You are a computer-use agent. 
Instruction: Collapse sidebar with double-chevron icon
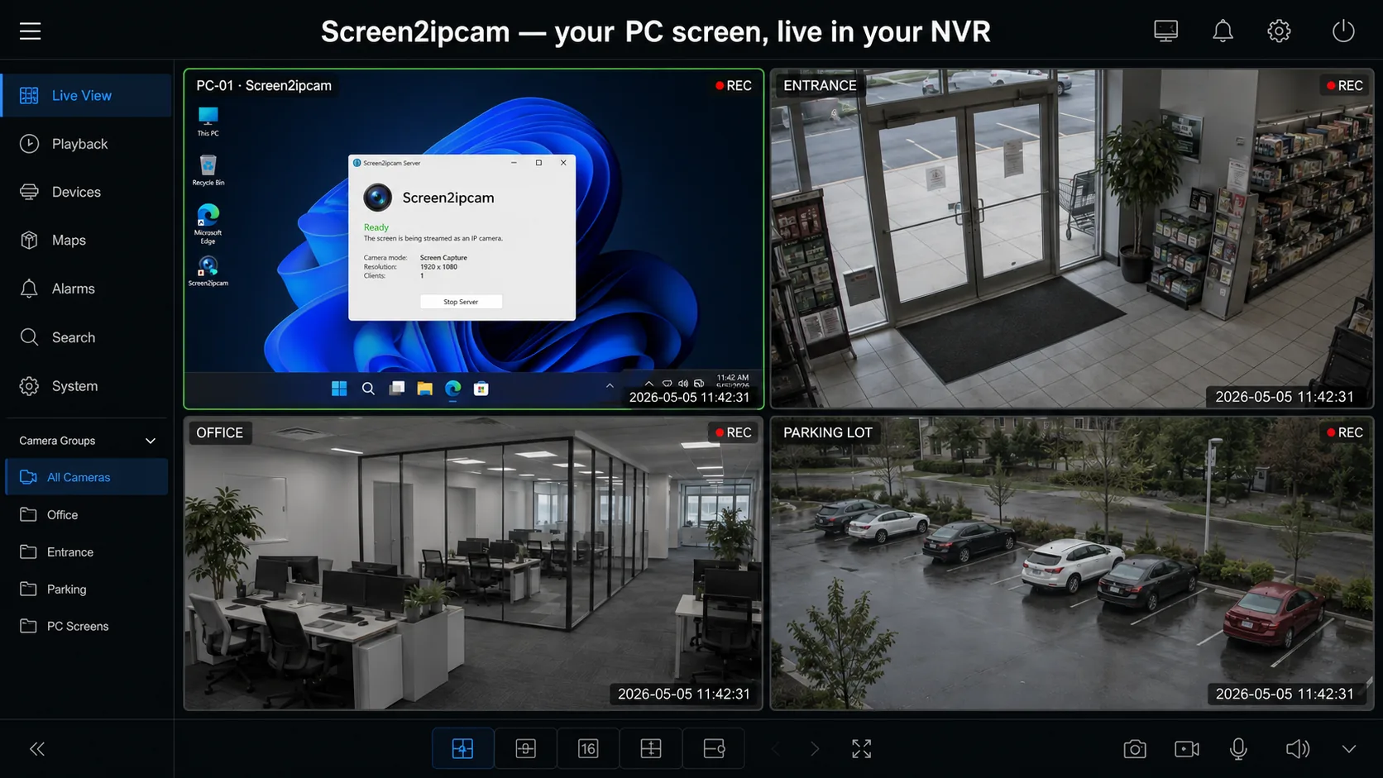[x=37, y=749]
